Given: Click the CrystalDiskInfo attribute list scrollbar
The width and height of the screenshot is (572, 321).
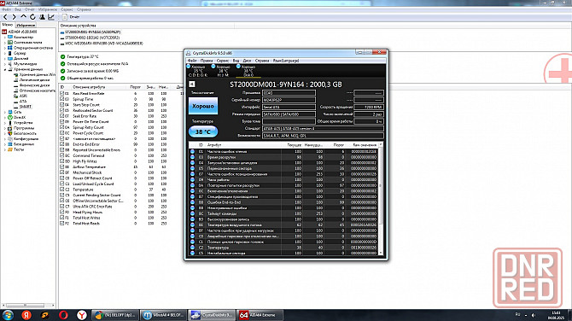Looking at the screenshot, I should pos(381,199).
